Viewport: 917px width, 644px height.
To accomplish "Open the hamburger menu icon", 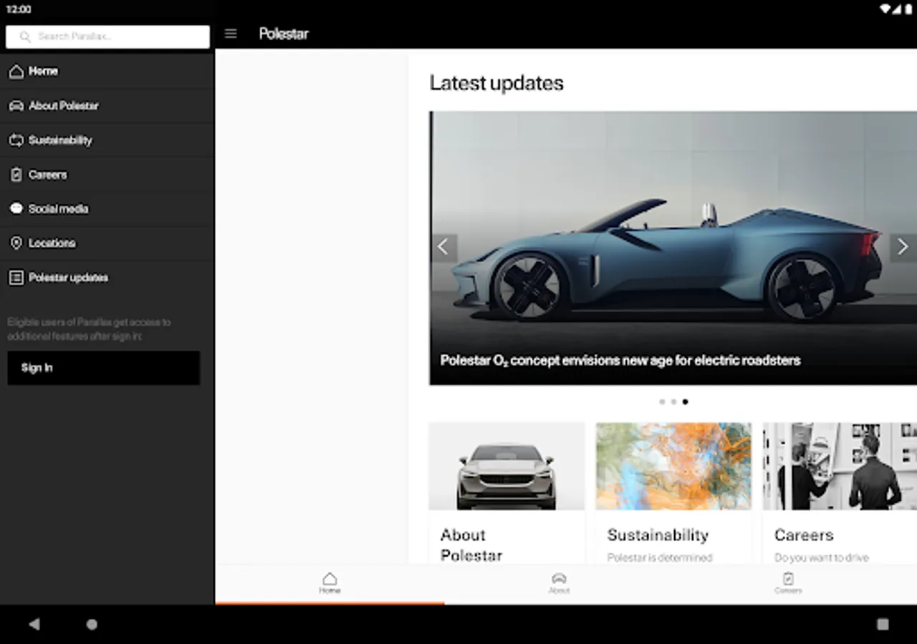I will pyautogui.click(x=231, y=34).
